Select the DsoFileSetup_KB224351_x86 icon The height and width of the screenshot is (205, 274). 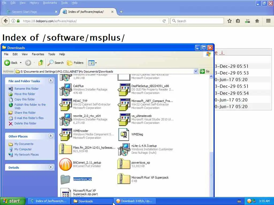[x=124, y=90]
